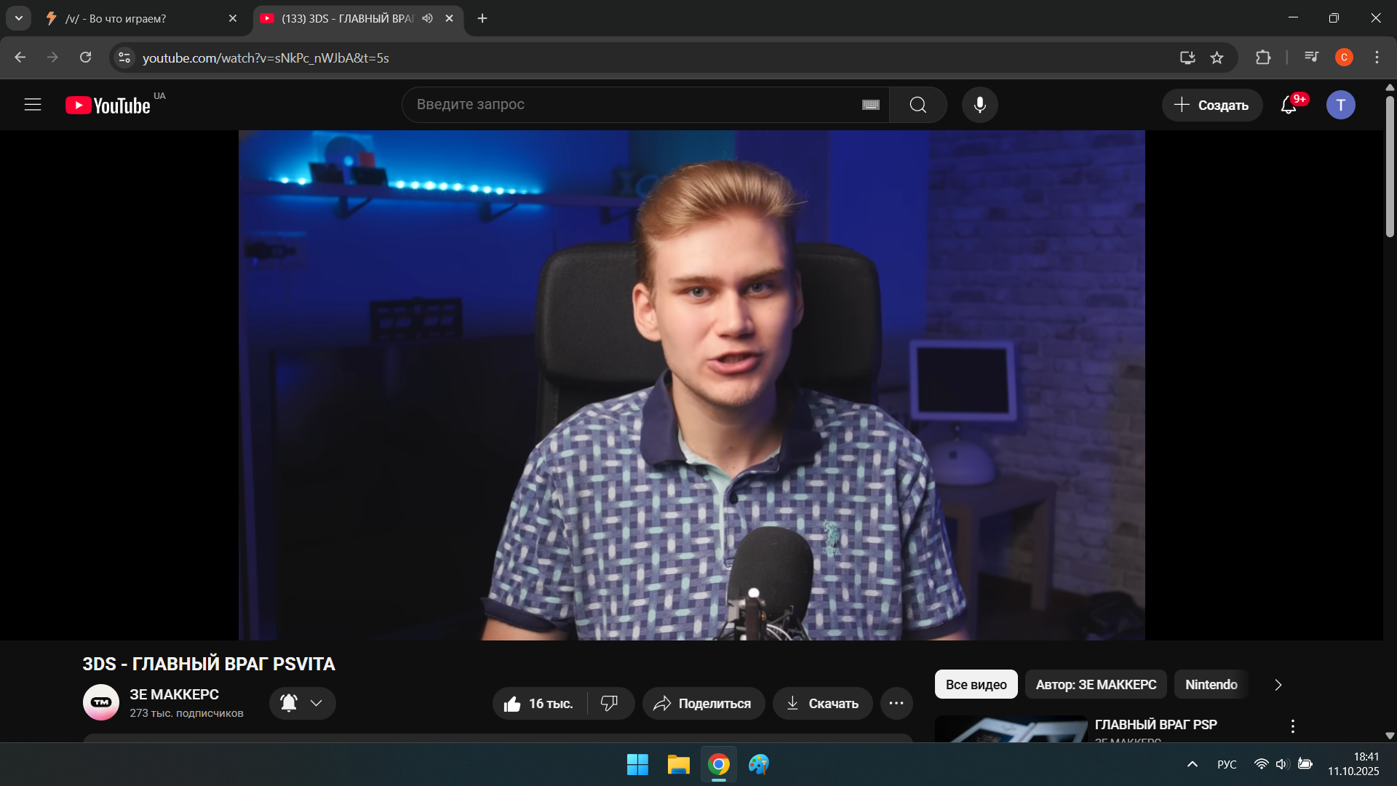The image size is (1397, 786).
Task: Mute the tab via speaker icon
Action: 427,18
